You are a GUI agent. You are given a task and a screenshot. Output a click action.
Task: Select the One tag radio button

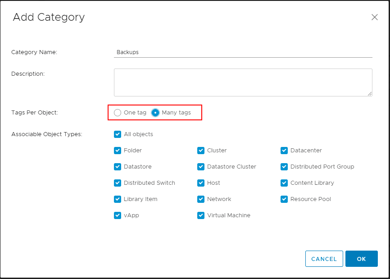[118, 113]
